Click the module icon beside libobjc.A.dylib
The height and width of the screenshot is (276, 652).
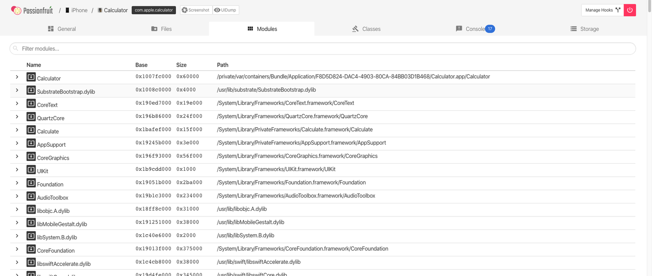[31, 209]
